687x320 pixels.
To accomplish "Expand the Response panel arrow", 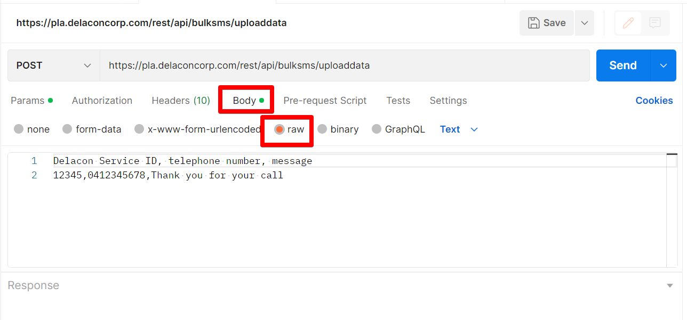I will (x=670, y=286).
